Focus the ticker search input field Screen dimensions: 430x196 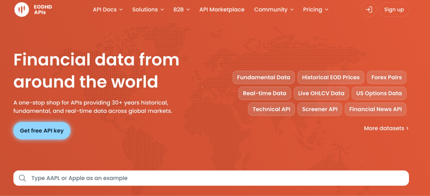[x=211, y=178]
